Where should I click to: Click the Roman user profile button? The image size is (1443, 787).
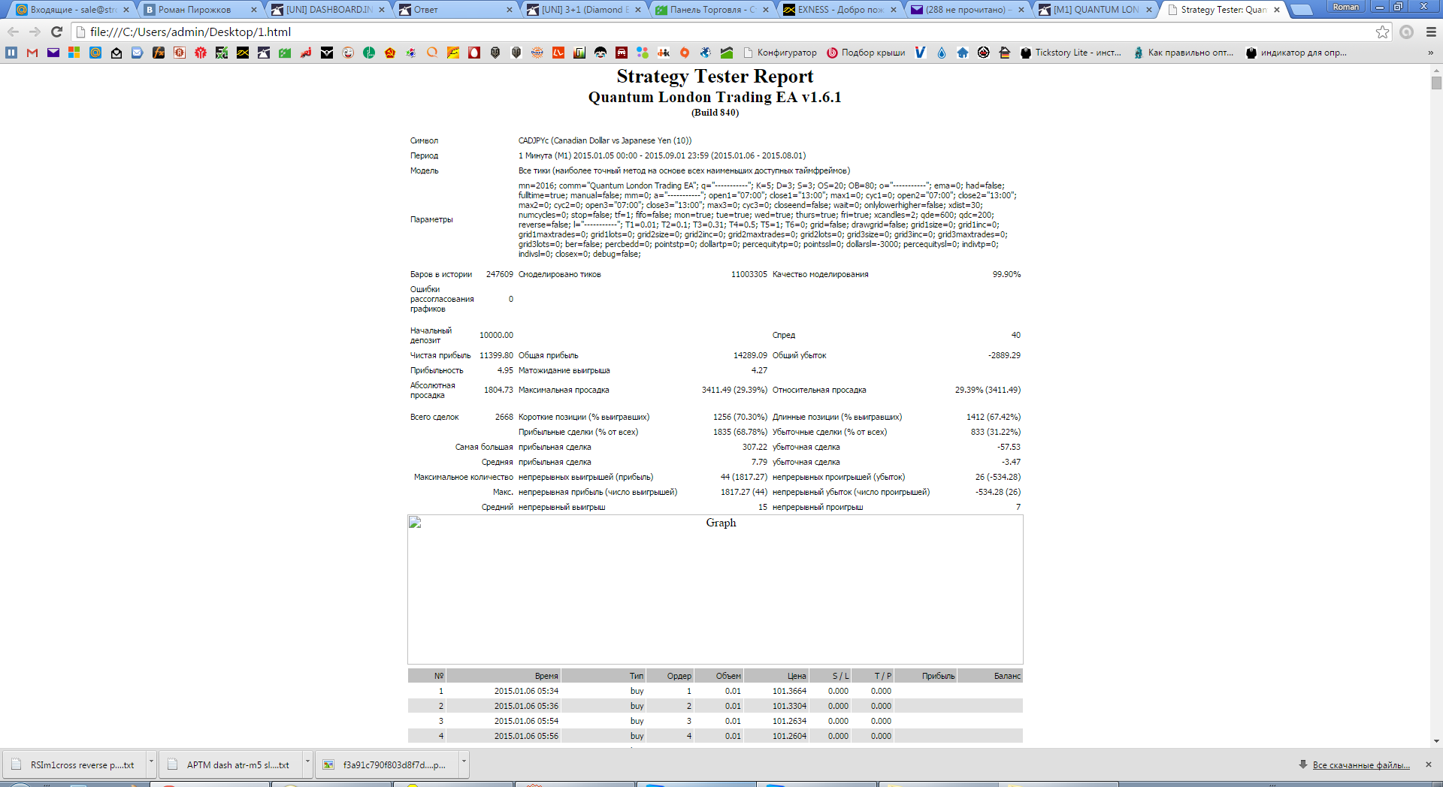(x=1346, y=7)
